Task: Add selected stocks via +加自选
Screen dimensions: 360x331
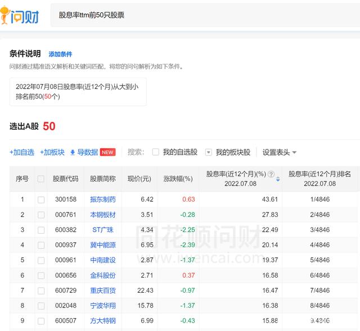Action: pos(22,152)
